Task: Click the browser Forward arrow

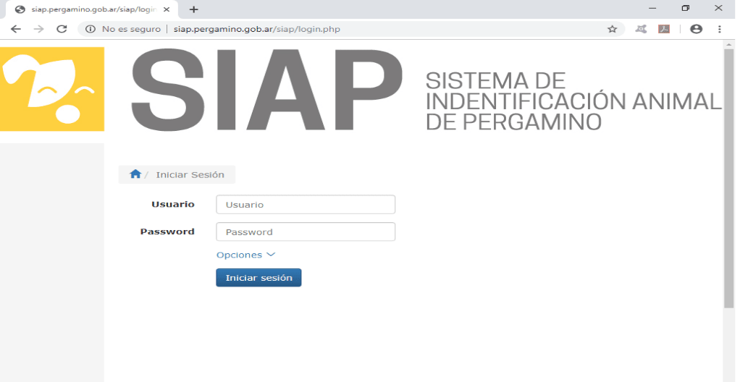Action: pyautogui.click(x=38, y=29)
